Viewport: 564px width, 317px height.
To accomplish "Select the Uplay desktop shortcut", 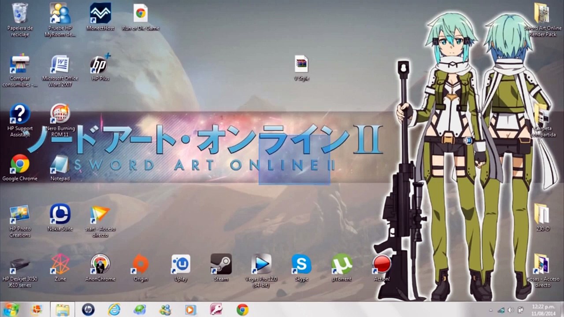I will [181, 268].
